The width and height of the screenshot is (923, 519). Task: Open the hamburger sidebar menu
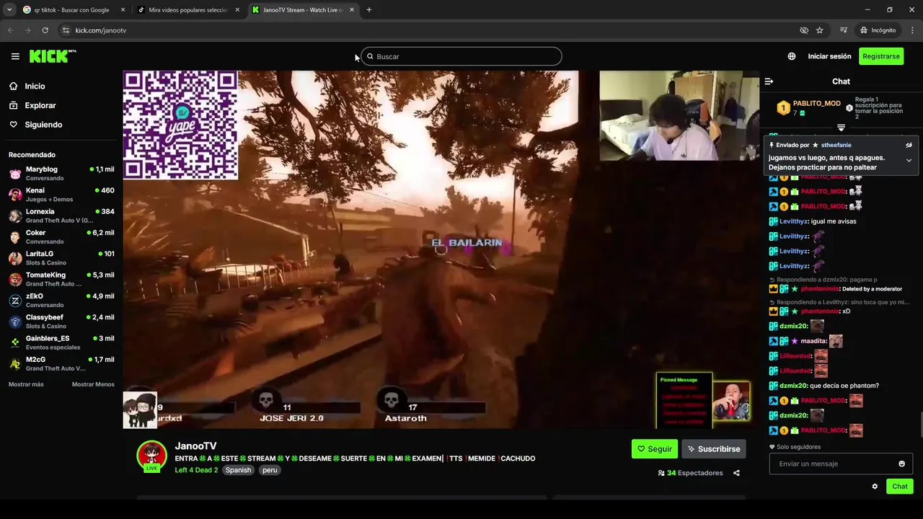point(15,56)
